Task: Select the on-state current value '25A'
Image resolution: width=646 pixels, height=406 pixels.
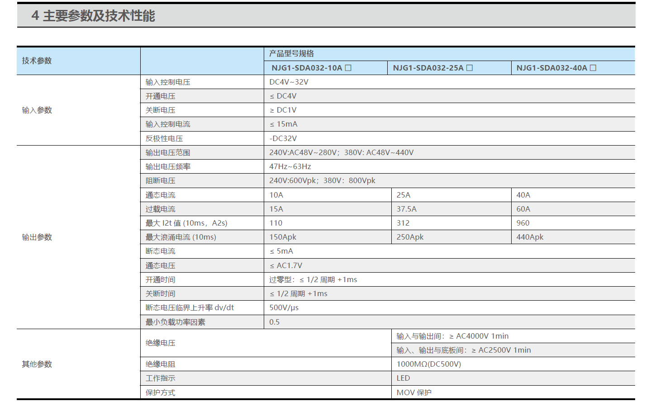Action: tap(404, 195)
